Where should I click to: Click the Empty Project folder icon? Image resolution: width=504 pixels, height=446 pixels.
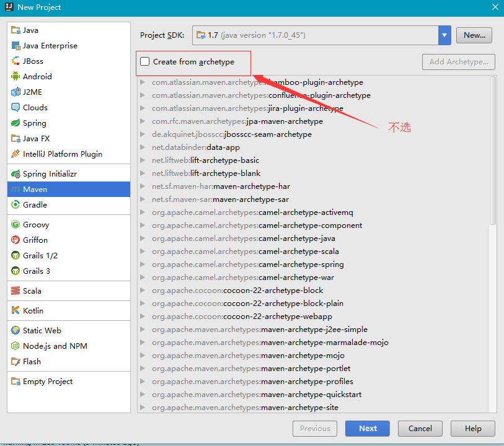point(15,382)
